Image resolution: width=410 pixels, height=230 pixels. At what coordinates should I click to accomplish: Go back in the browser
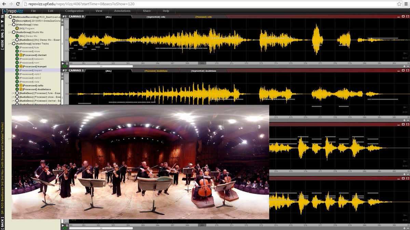coord(3,3)
